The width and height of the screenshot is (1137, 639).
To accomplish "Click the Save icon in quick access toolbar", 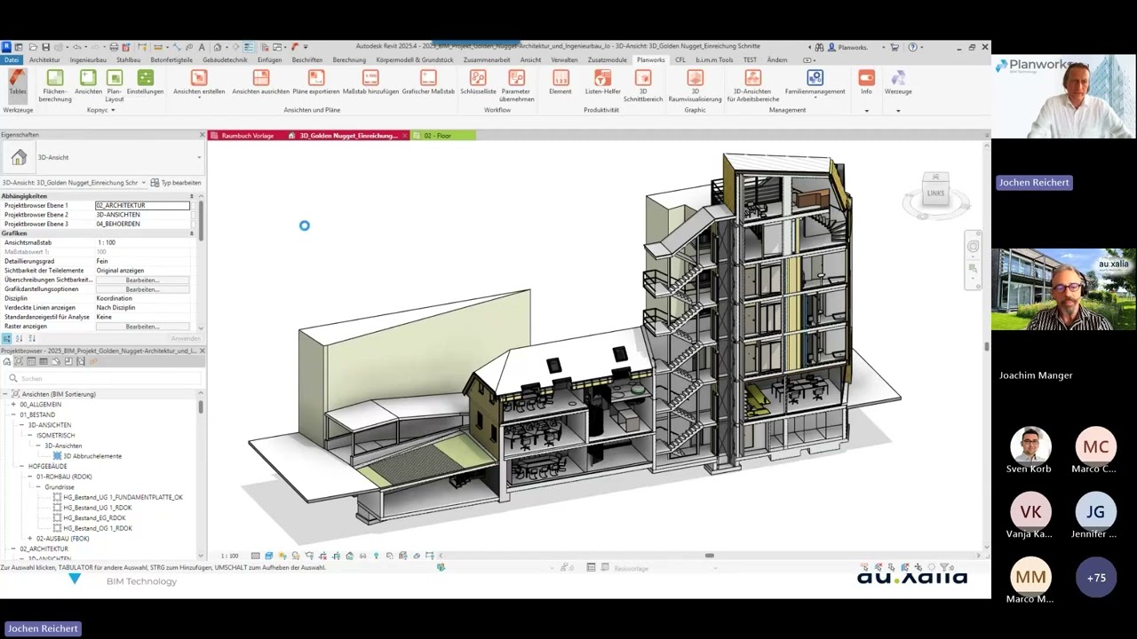I will coord(45,47).
